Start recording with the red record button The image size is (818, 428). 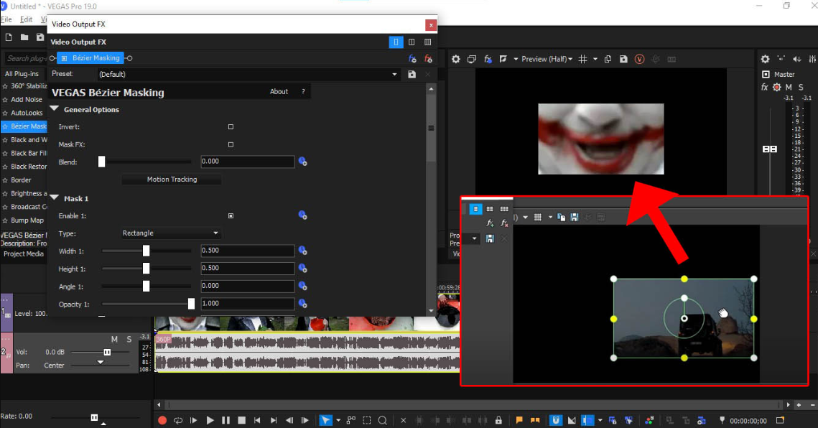pos(162,420)
